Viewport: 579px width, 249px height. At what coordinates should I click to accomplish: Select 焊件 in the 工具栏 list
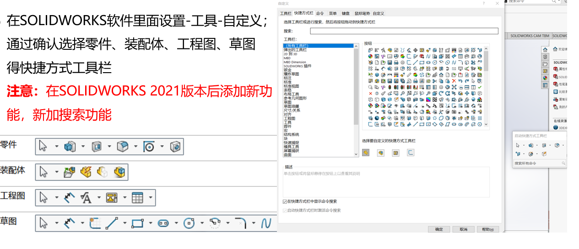(287, 127)
